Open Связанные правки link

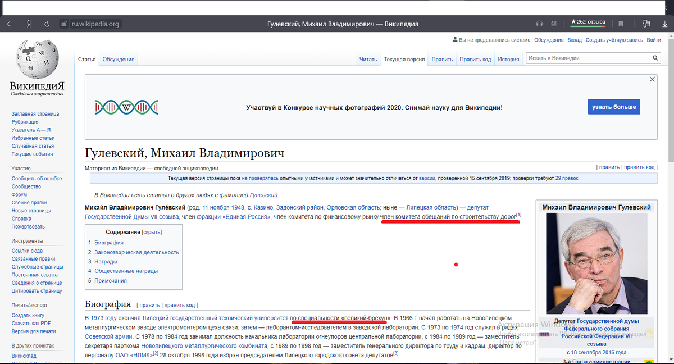coord(34,259)
